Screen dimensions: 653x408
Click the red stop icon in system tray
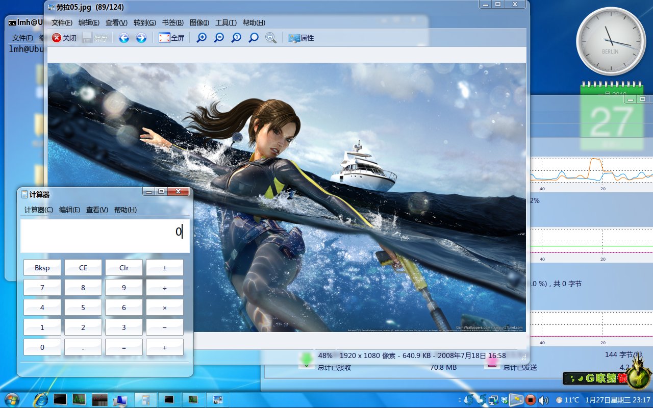[531, 400]
